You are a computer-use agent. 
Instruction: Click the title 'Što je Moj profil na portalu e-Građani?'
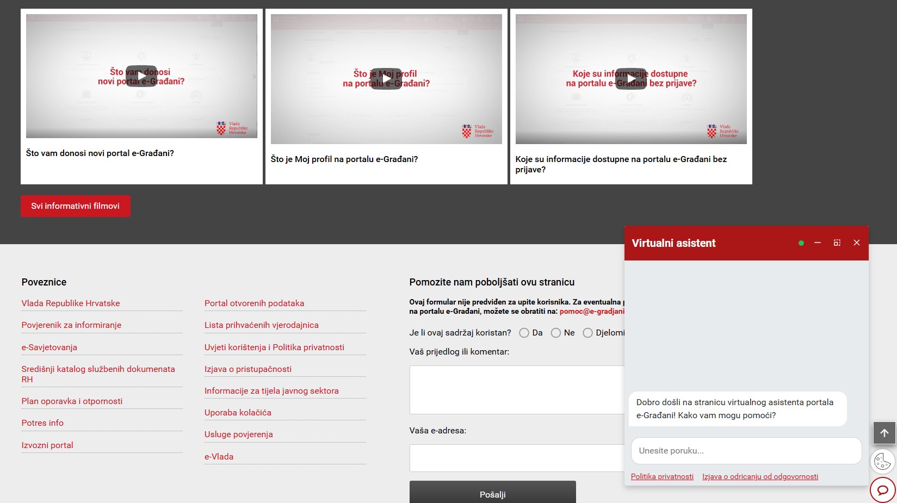(344, 159)
